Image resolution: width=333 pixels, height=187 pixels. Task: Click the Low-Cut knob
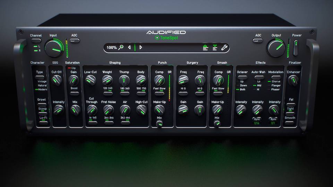(x=91, y=80)
